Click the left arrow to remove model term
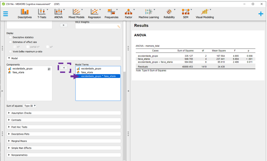 [64, 68]
